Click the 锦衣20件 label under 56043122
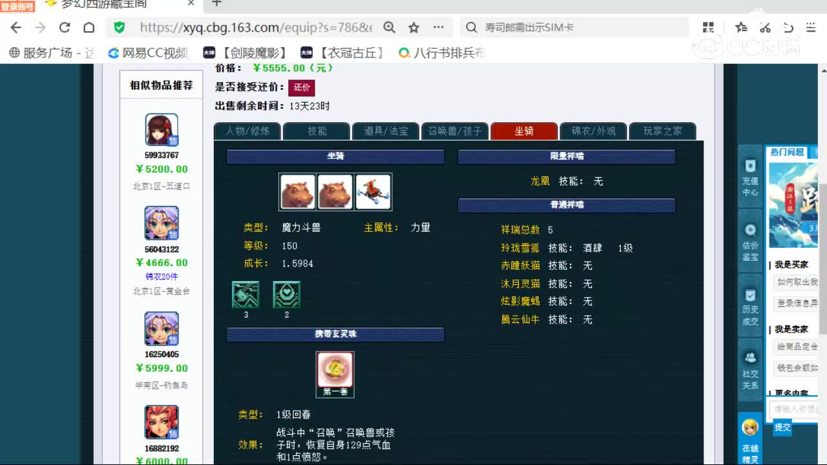The height and width of the screenshot is (465, 827). click(x=162, y=276)
